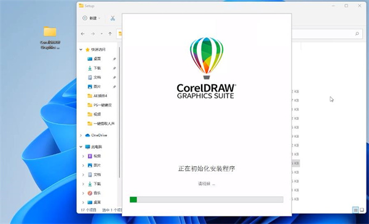Open the 一键提取人声 folder

(101, 124)
